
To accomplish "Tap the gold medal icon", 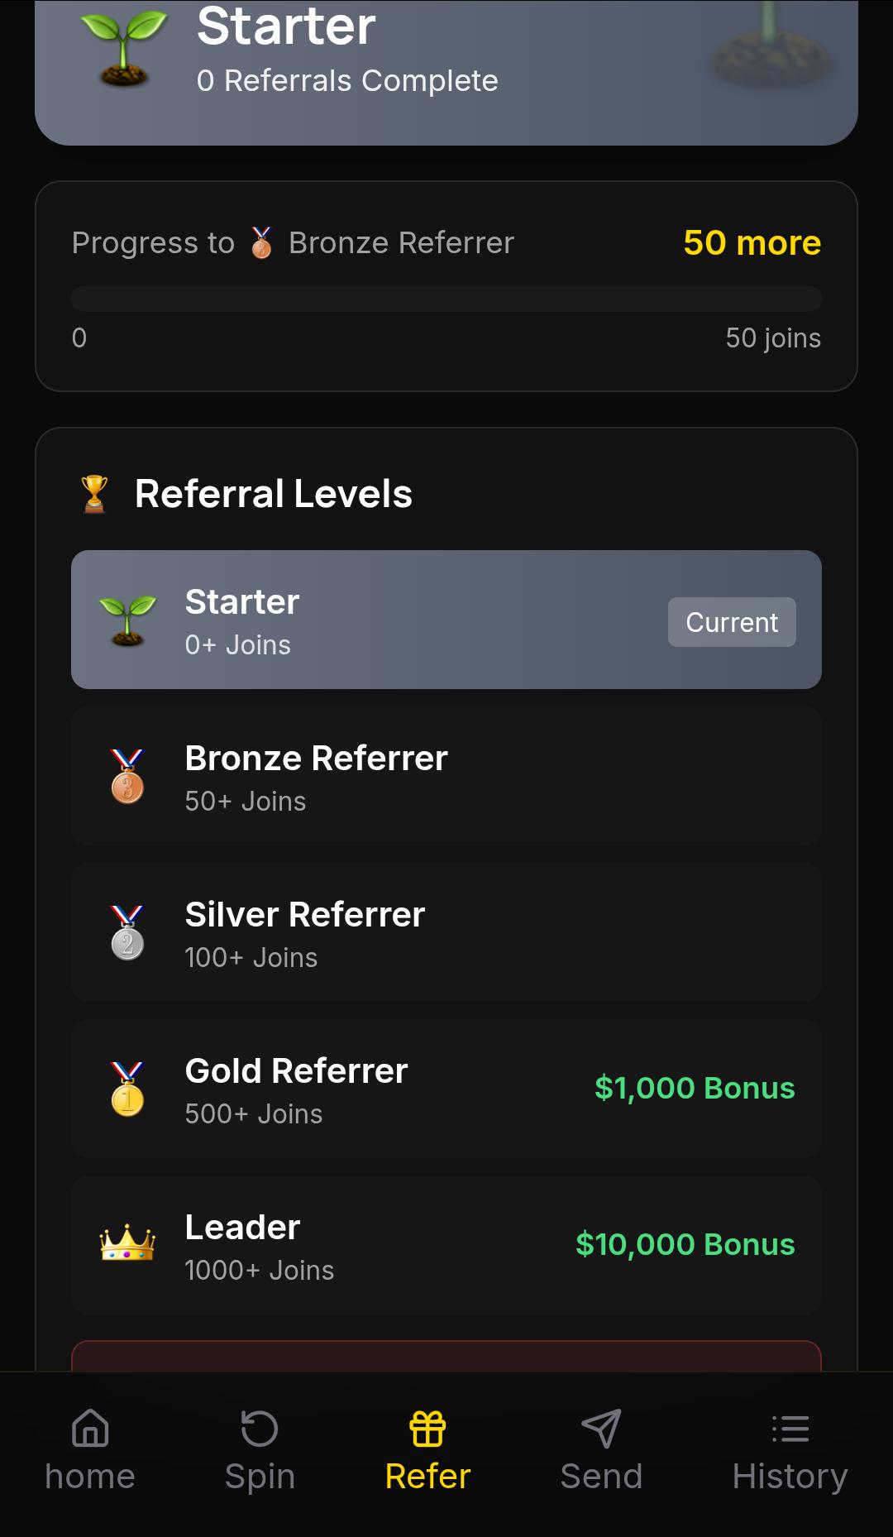I will 127,1089.
